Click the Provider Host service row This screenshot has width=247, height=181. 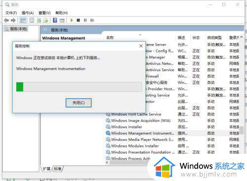(x=193, y=89)
